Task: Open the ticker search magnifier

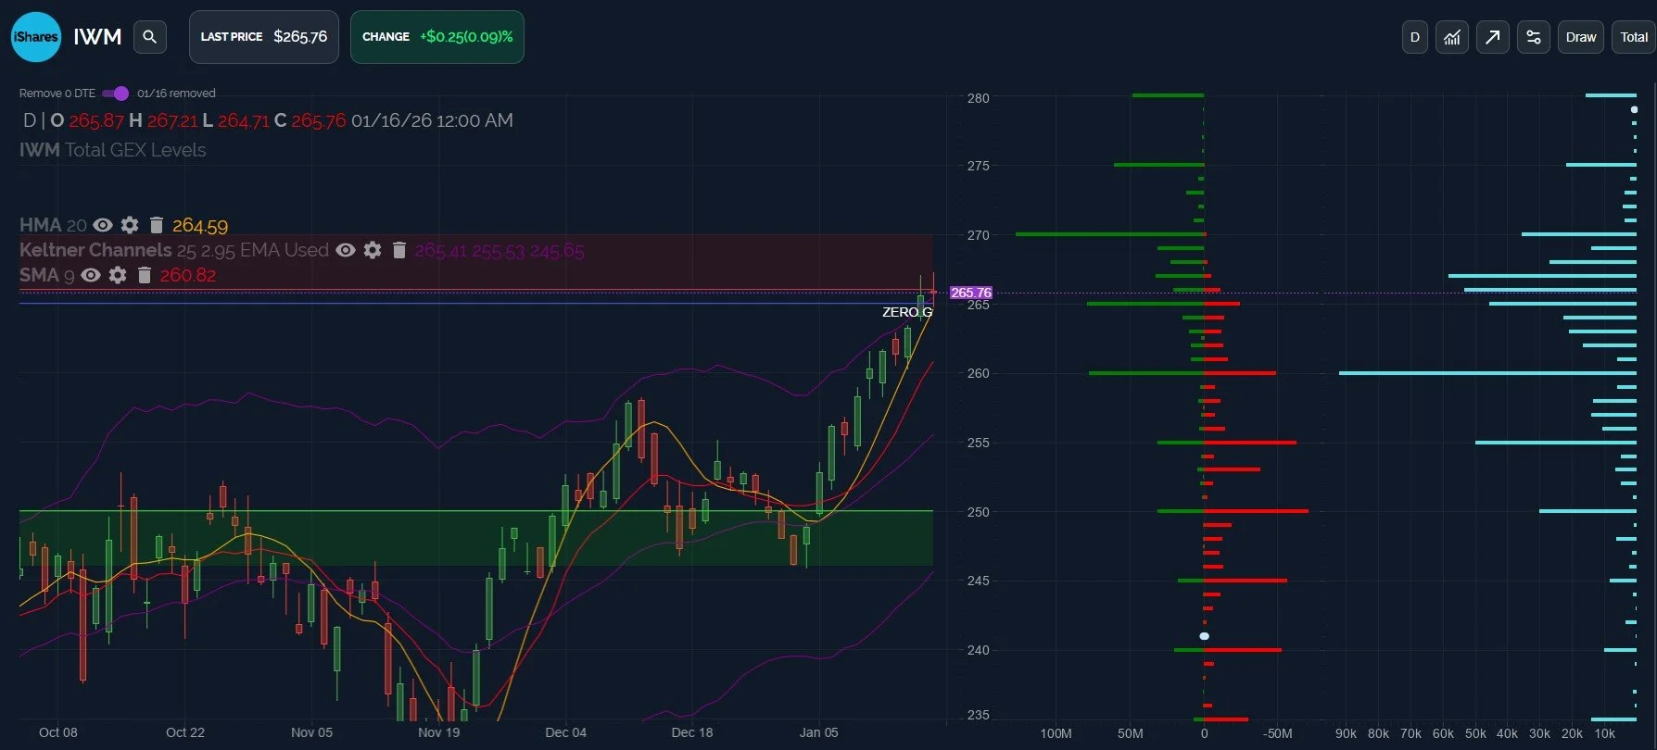Action: [x=149, y=37]
